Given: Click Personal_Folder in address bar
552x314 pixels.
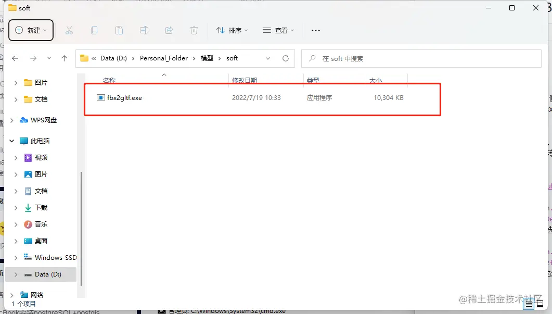Looking at the screenshot, I should tap(164, 58).
